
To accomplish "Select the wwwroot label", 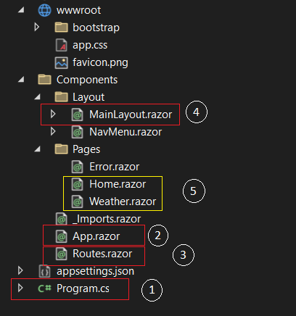I will click(x=78, y=10).
